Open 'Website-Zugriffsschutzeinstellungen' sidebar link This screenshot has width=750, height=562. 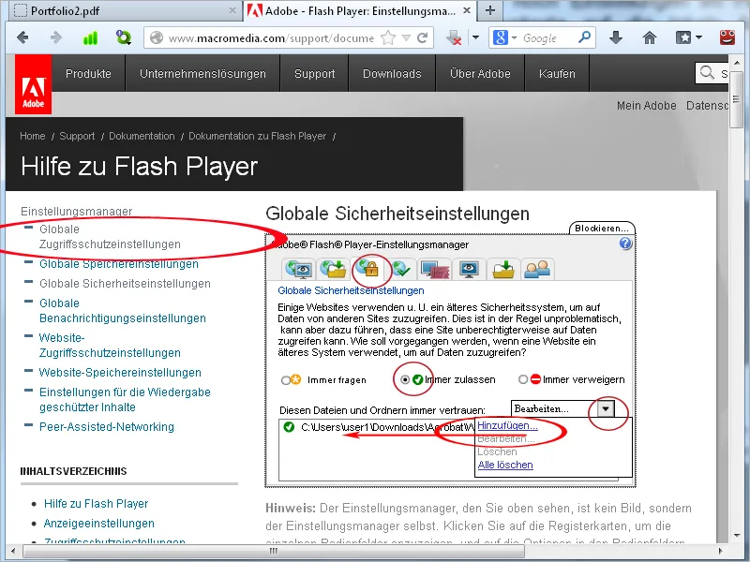click(x=110, y=345)
